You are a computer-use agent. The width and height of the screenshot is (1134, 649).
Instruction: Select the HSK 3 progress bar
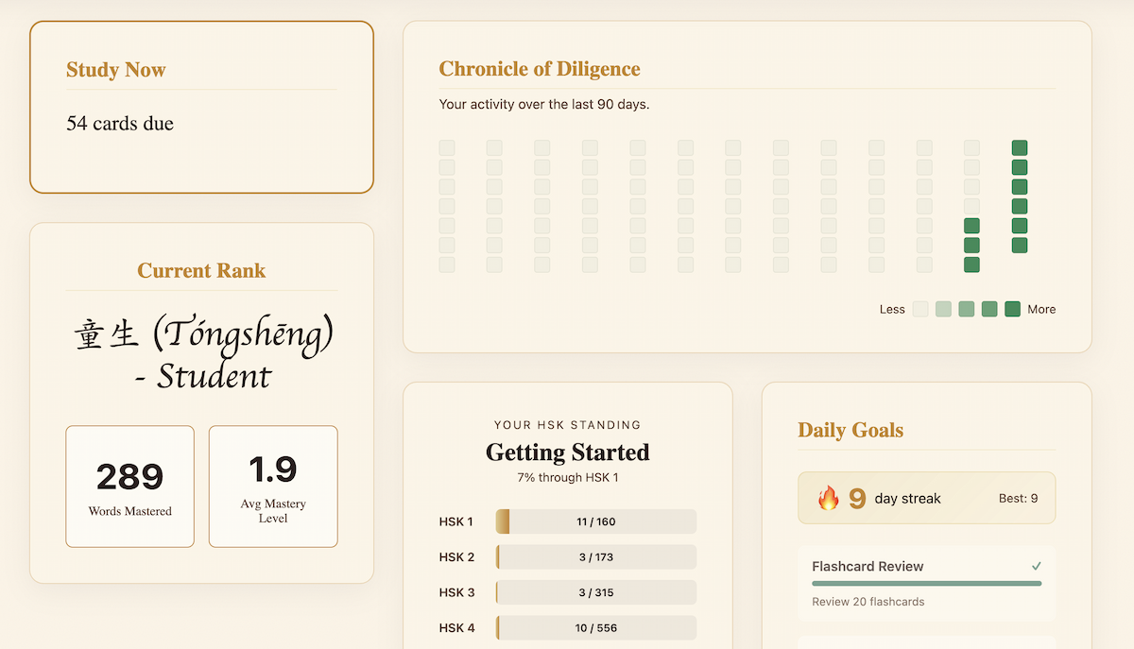596,592
